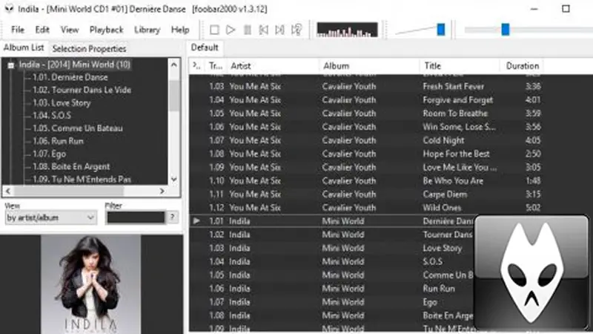The width and height of the screenshot is (593, 334).
Task: Jump to previous track with toolbar icon
Action: pyautogui.click(x=264, y=30)
